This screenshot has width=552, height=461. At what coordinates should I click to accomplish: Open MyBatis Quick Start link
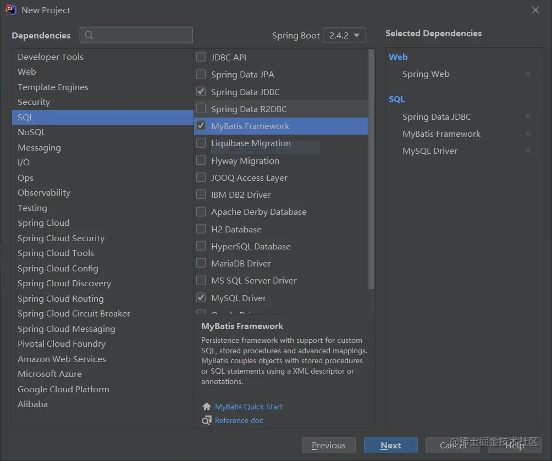click(x=249, y=407)
